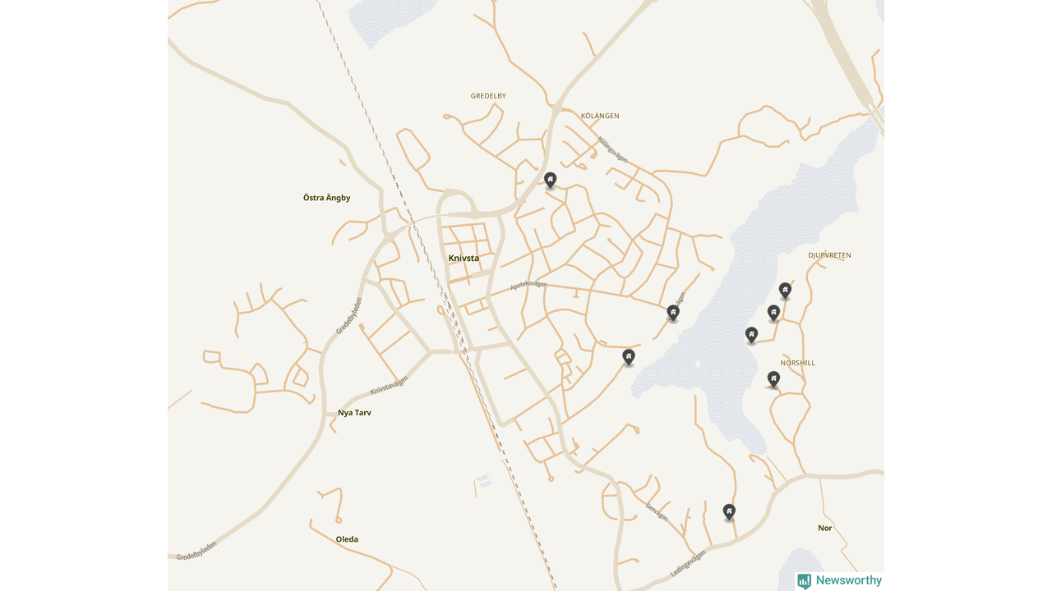
Task: Select house marker at Apoteksvägen's east end
Action: [673, 313]
